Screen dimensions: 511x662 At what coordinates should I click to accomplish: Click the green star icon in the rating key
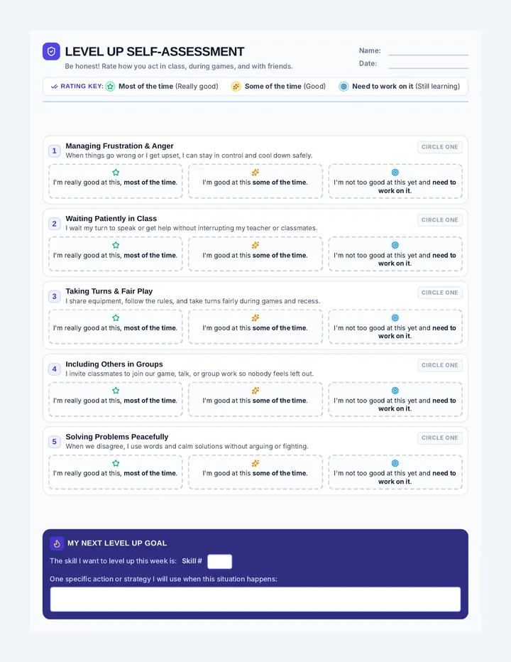point(110,87)
